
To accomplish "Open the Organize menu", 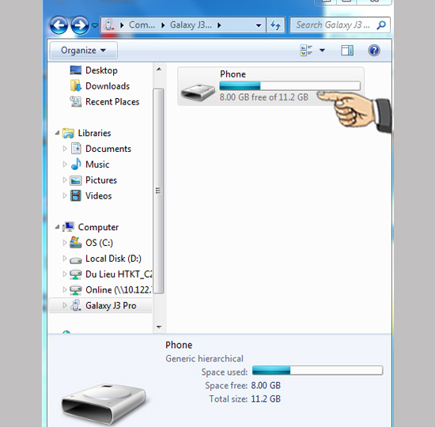I will point(83,51).
